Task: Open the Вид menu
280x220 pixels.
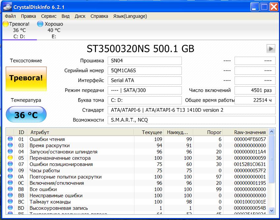Action: click(x=66, y=16)
